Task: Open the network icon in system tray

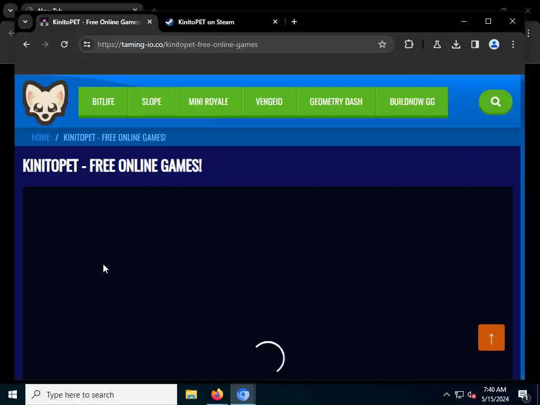Action: tap(459, 394)
